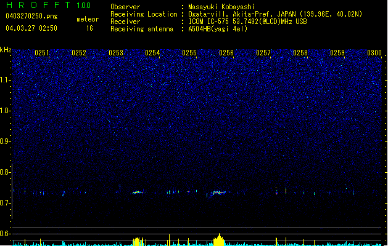388x246 pixels.
Task: Click the 0251 time marker
Action: coord(41,53)
